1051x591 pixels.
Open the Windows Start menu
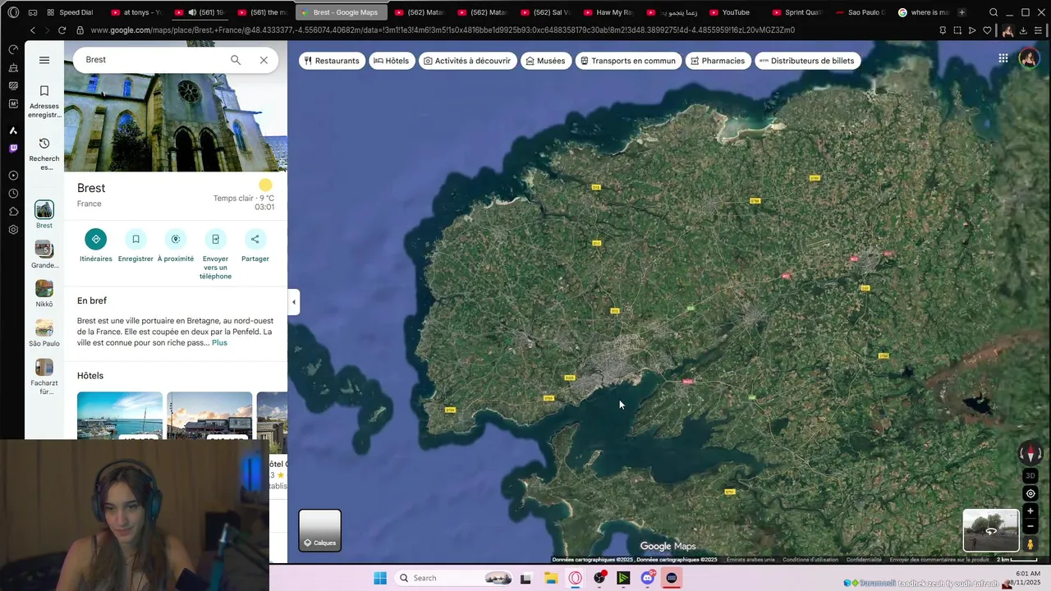[x=379, y=578]
